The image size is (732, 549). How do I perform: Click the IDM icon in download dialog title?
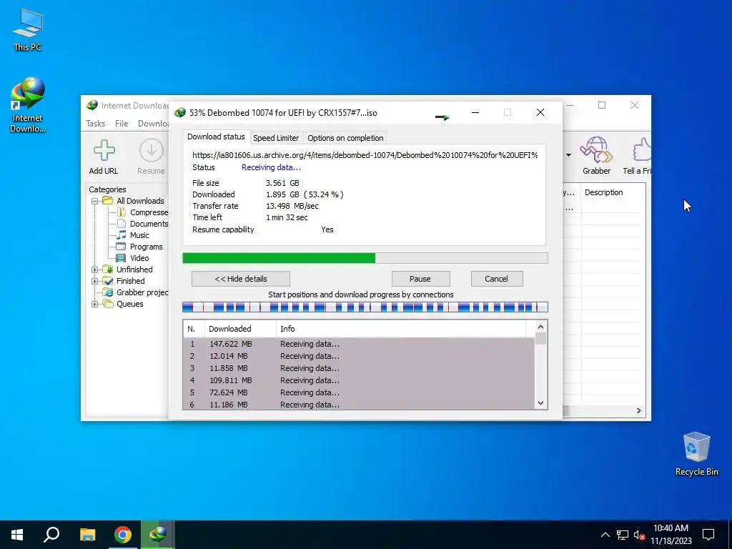(x=179, y=112)
